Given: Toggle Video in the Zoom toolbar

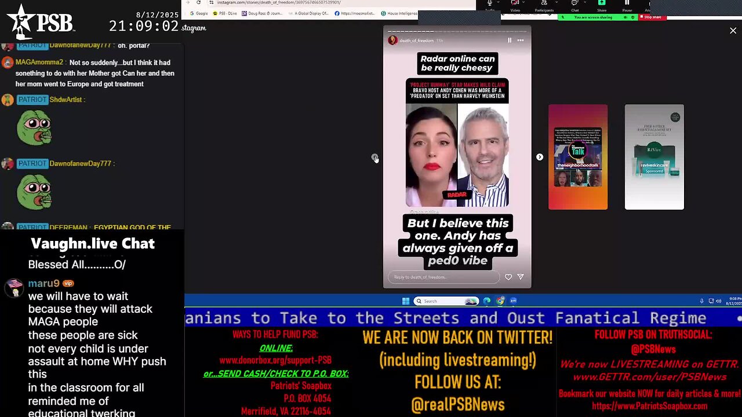Looking at the screenshot, I should [515, 5].
